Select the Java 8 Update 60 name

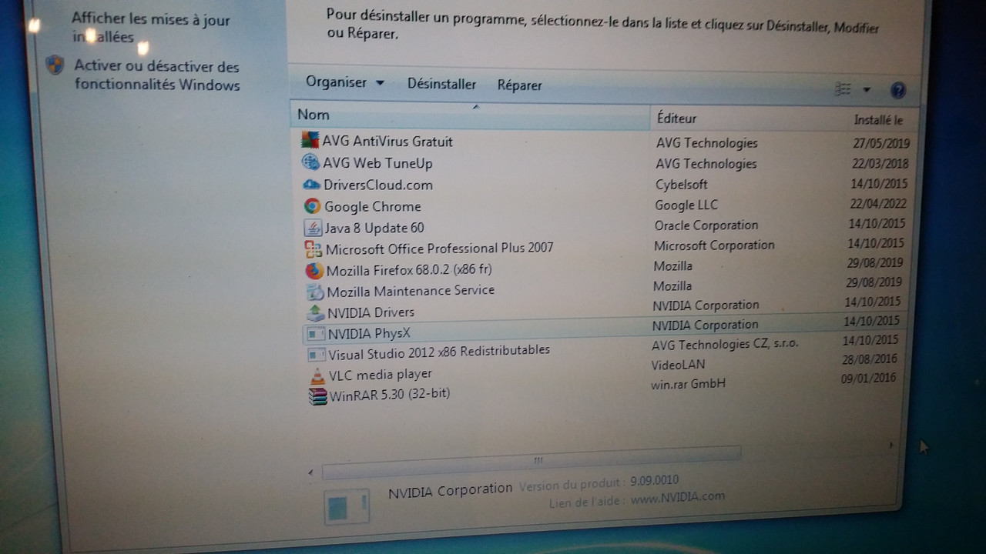click(x=374, y=228)
